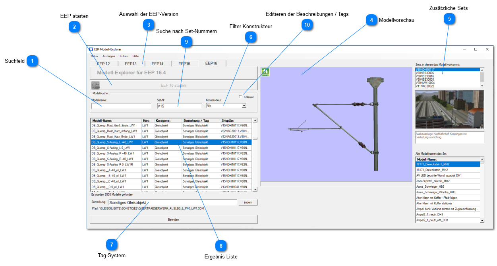
Task: Enable the Editieren checkbox
Action: coord(240,97)
